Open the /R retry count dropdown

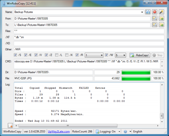click(x=94, y=55)
